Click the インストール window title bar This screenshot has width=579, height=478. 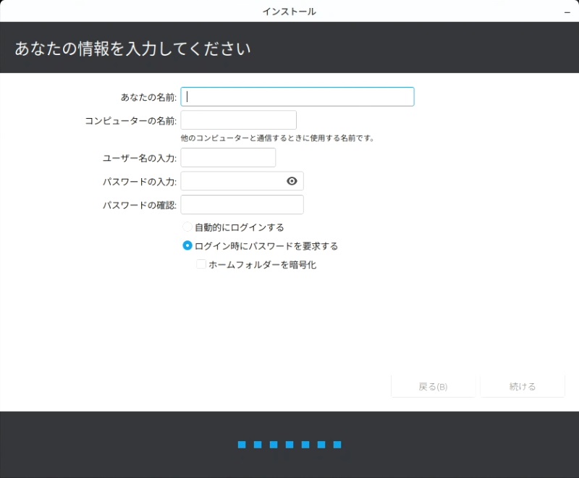tap(289, 12)
